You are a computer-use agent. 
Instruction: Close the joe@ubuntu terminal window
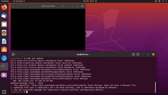[x=153, y=54]
